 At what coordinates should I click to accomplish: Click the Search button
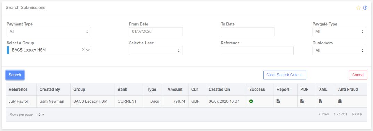(x=15, y=75)
